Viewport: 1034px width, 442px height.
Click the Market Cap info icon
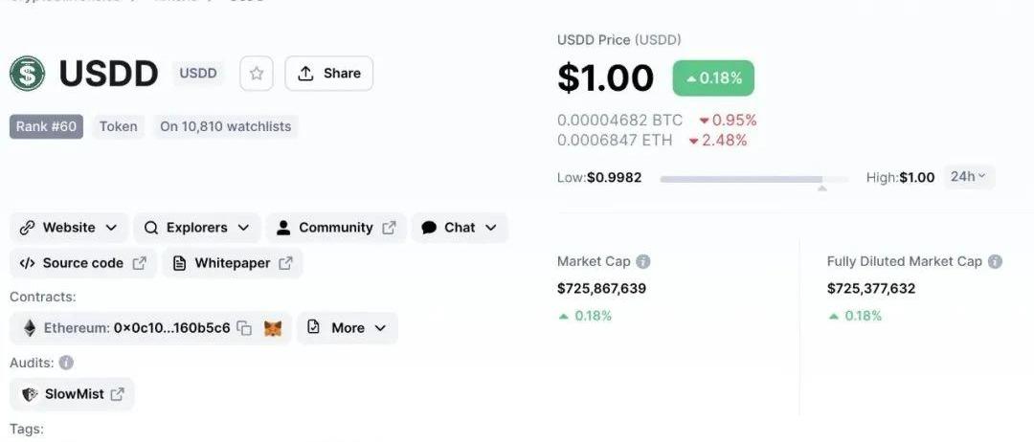point(643,261)
